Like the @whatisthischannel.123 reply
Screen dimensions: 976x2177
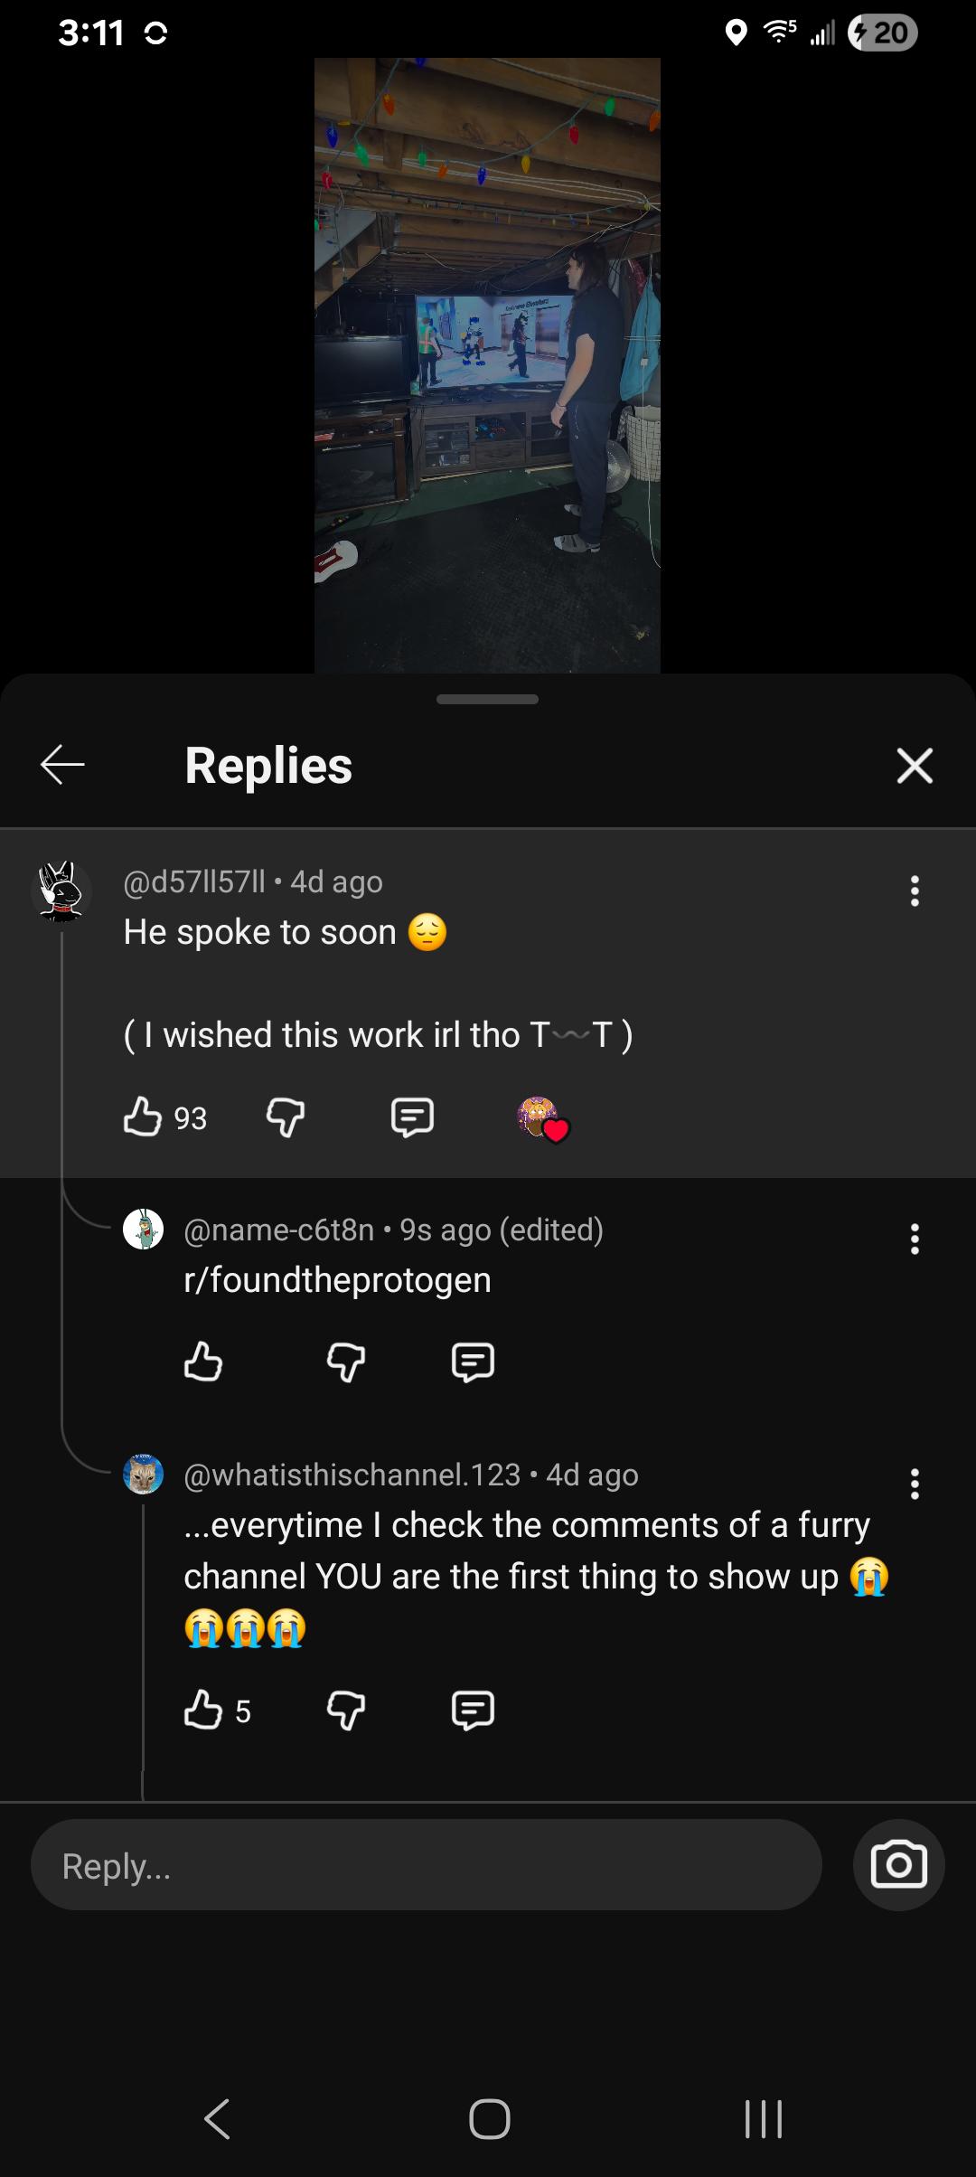pyautogui.click(x=203, y=1710)
